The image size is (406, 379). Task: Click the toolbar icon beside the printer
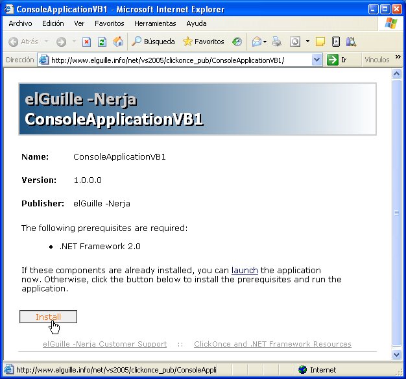pyautogui.click(x=295, y=42)
